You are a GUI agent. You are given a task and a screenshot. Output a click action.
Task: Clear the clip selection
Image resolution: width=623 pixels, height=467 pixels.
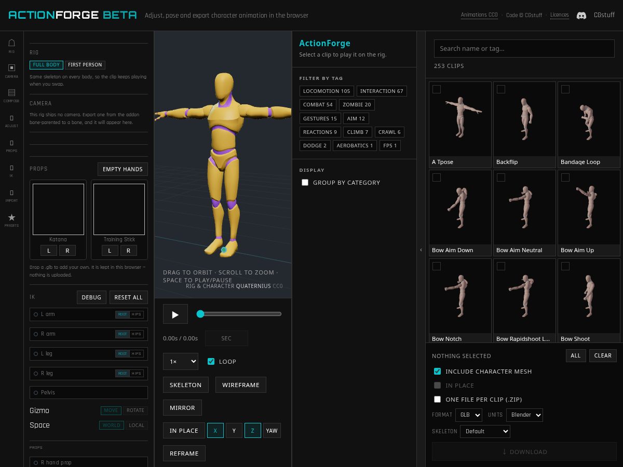pyautogui.click(x=603, y=355)
